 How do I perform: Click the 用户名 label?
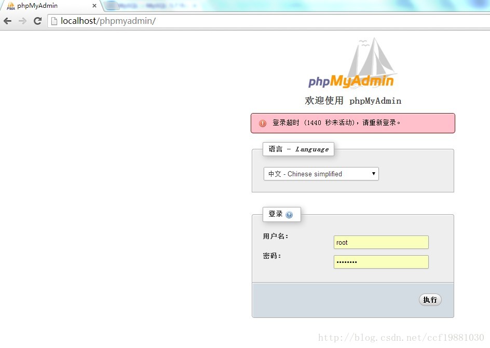pos(275,236)
